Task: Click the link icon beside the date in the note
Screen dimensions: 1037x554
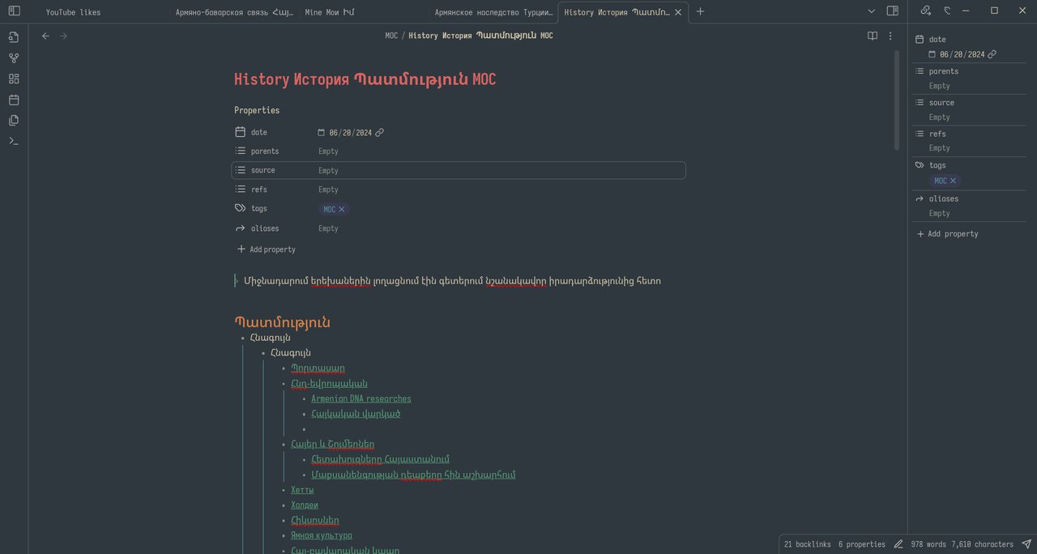Action: point(380,133)
